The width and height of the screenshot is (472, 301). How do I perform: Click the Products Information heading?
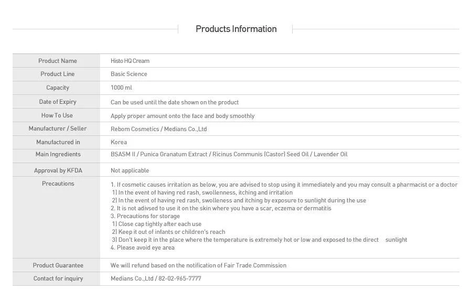tap(236, 29)
